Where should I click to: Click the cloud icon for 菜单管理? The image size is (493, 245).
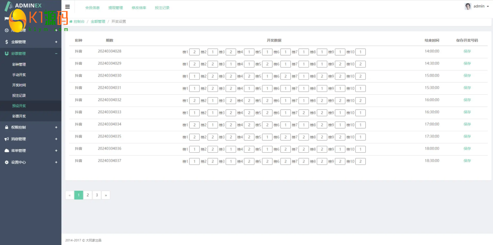[6, 151]
